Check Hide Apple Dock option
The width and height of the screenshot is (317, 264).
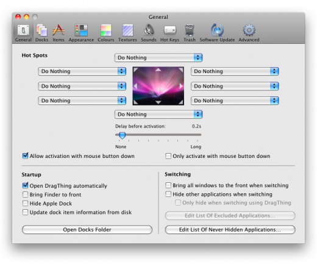point(25,203)
